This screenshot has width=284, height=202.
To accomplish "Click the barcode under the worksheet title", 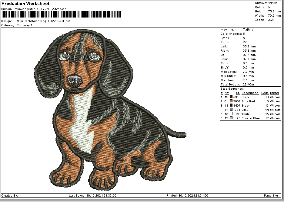I will coord(62,14).
